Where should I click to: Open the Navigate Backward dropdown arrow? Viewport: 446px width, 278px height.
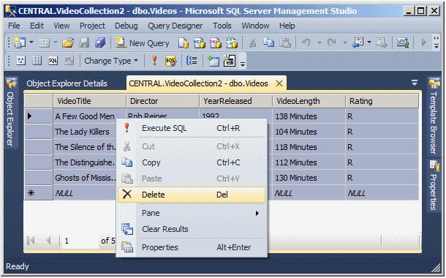point(369,42)
